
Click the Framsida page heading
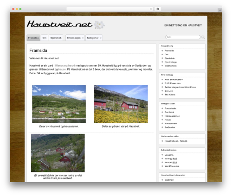[x=38, y=51]
